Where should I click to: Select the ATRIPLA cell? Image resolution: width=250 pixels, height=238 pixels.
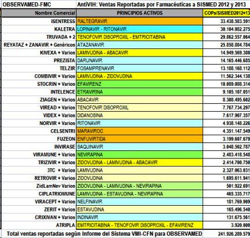[39, 225]
